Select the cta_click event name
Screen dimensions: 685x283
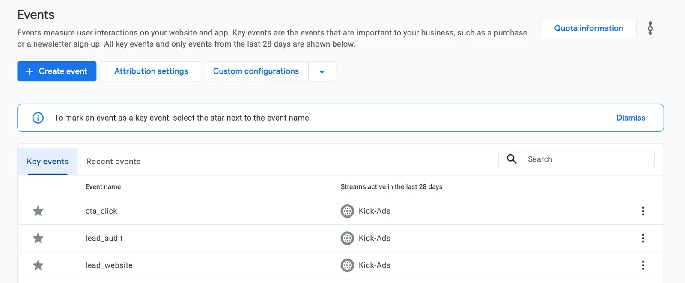(101, 211)
